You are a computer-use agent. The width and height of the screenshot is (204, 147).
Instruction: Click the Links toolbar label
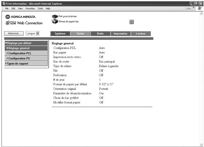point(188,9)
